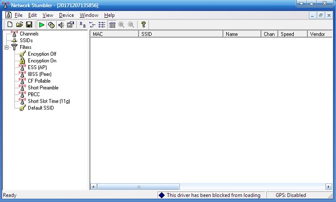The width and height of the screenshot is (336, 202).
Task: Restore the inner document window
Action: [321, 15]
